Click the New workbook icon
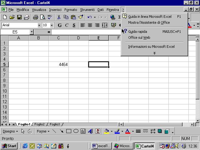 5,17
